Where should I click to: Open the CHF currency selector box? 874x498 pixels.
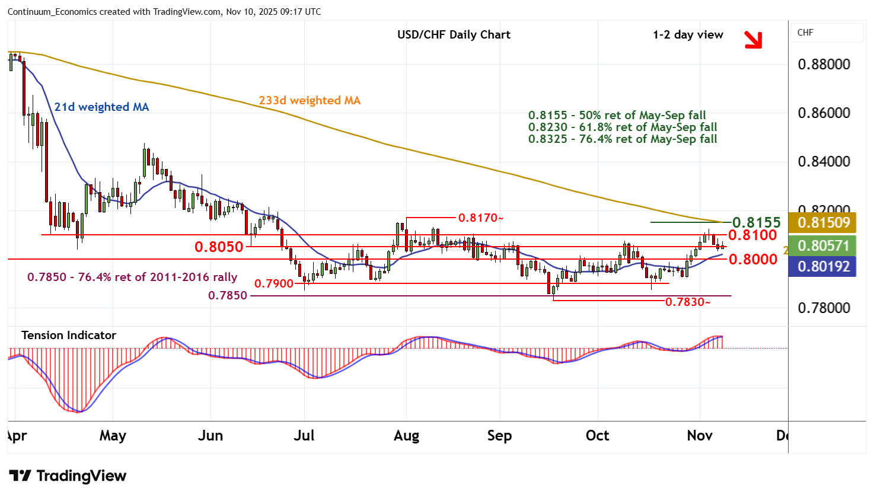(x=827, y=33)
